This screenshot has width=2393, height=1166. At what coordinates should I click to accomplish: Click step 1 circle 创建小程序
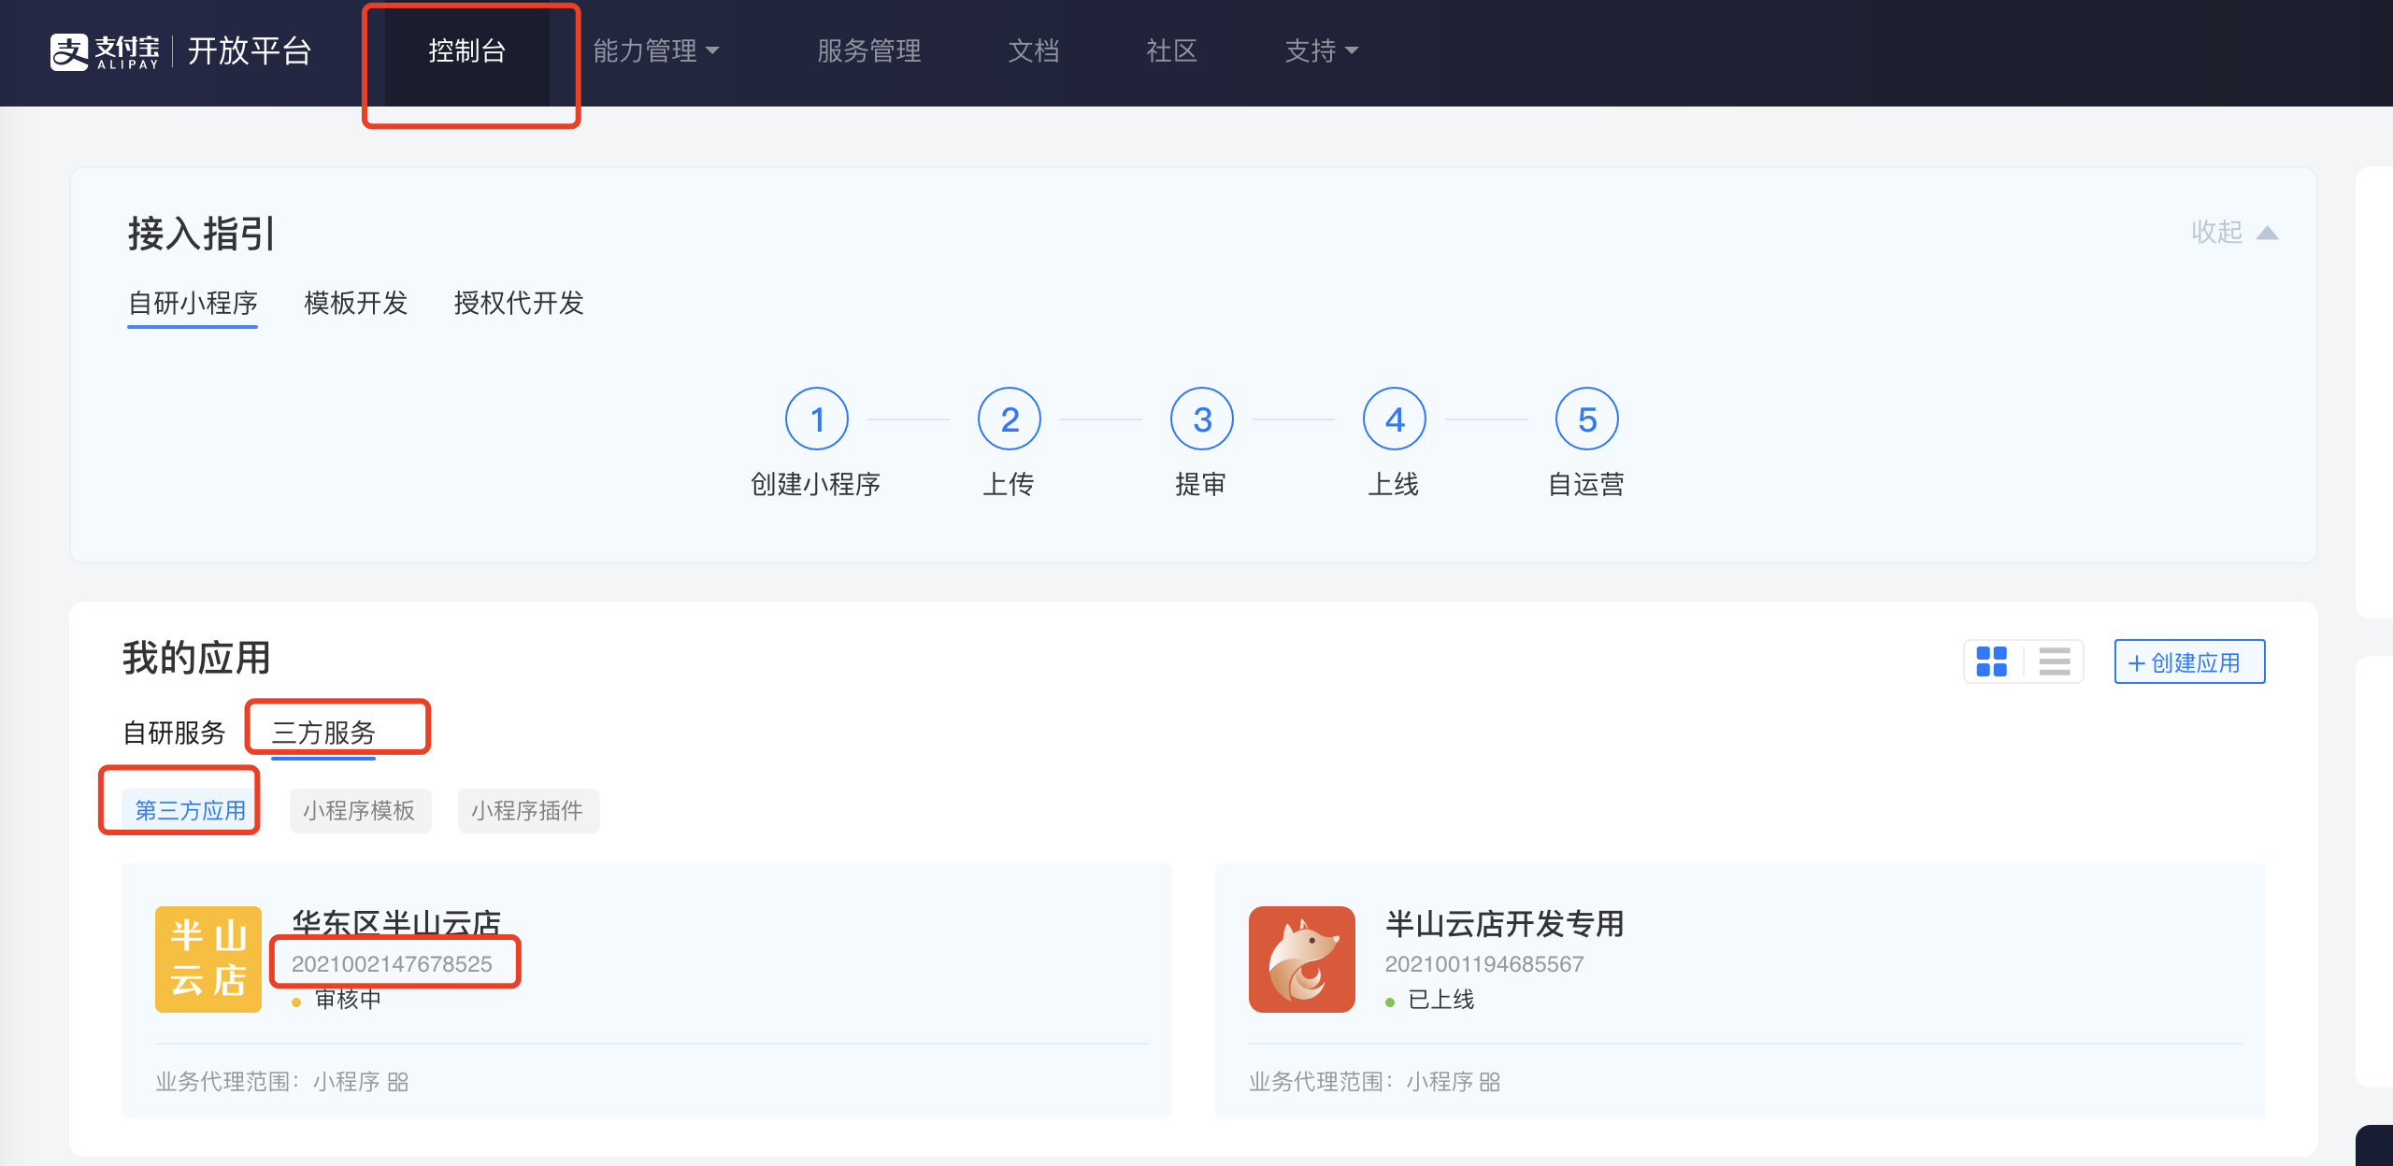pyautogui.click(x=816, y=419)
